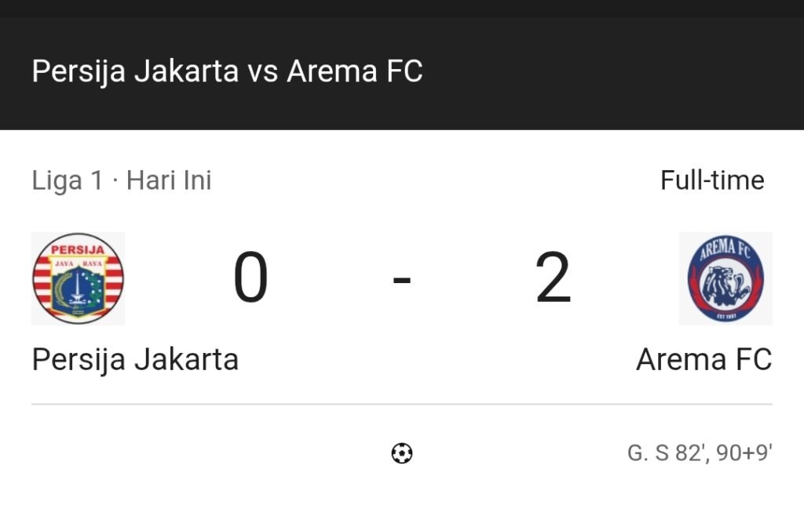
Task: Click the Arema FC club badge
Action: [x=725, y=278]
